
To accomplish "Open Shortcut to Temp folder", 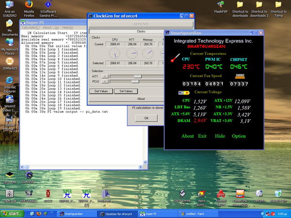I will point(278,9).
